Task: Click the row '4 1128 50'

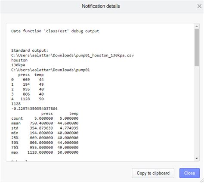Action: pyautogui.click(x=28, y=99)
